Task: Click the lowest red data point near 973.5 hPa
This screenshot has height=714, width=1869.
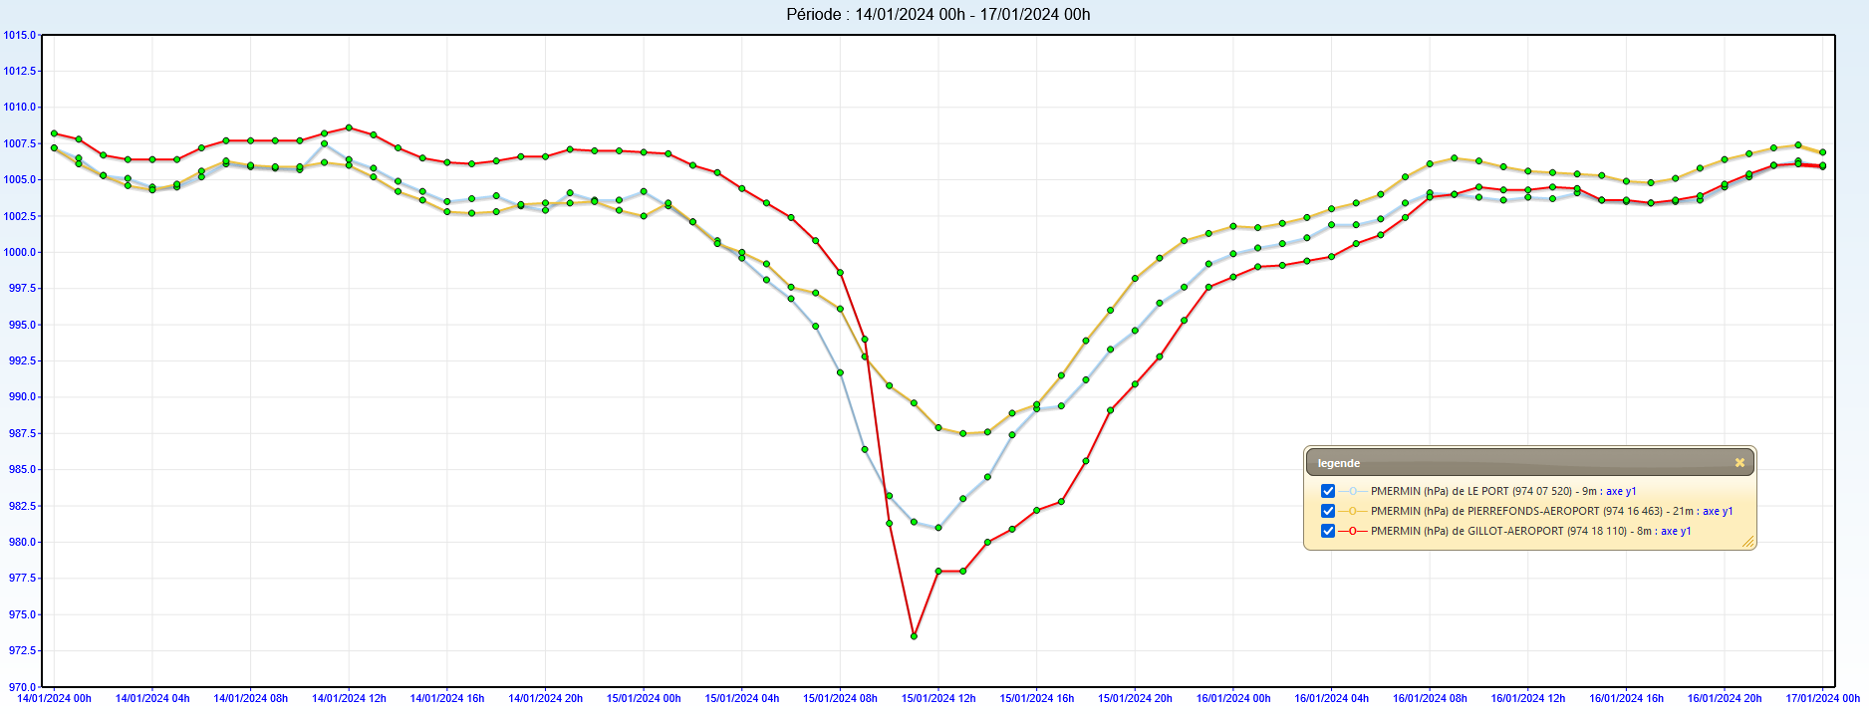Action: (914, 636)
